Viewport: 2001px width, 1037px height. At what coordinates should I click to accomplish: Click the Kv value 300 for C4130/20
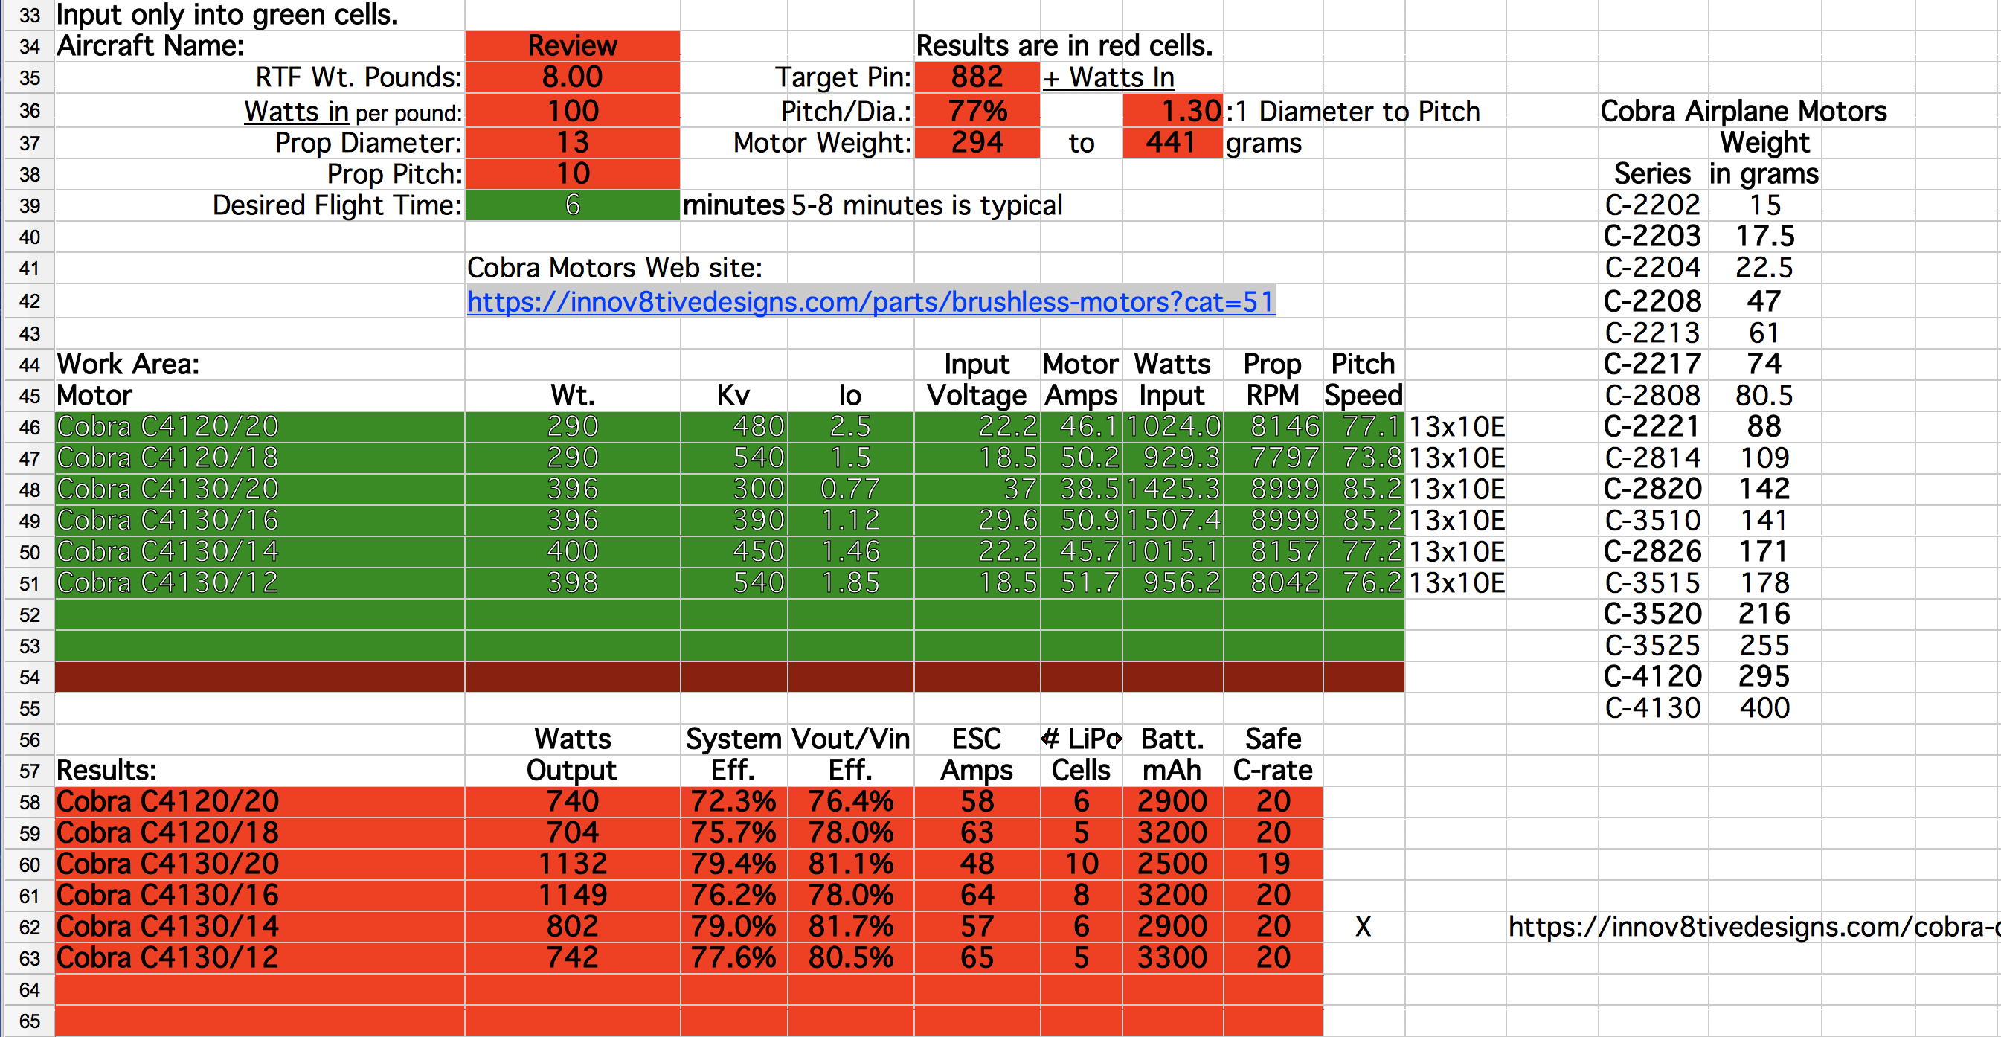734,489
